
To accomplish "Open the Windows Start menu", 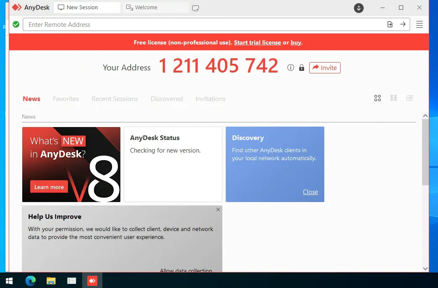I will click(9, 280).
